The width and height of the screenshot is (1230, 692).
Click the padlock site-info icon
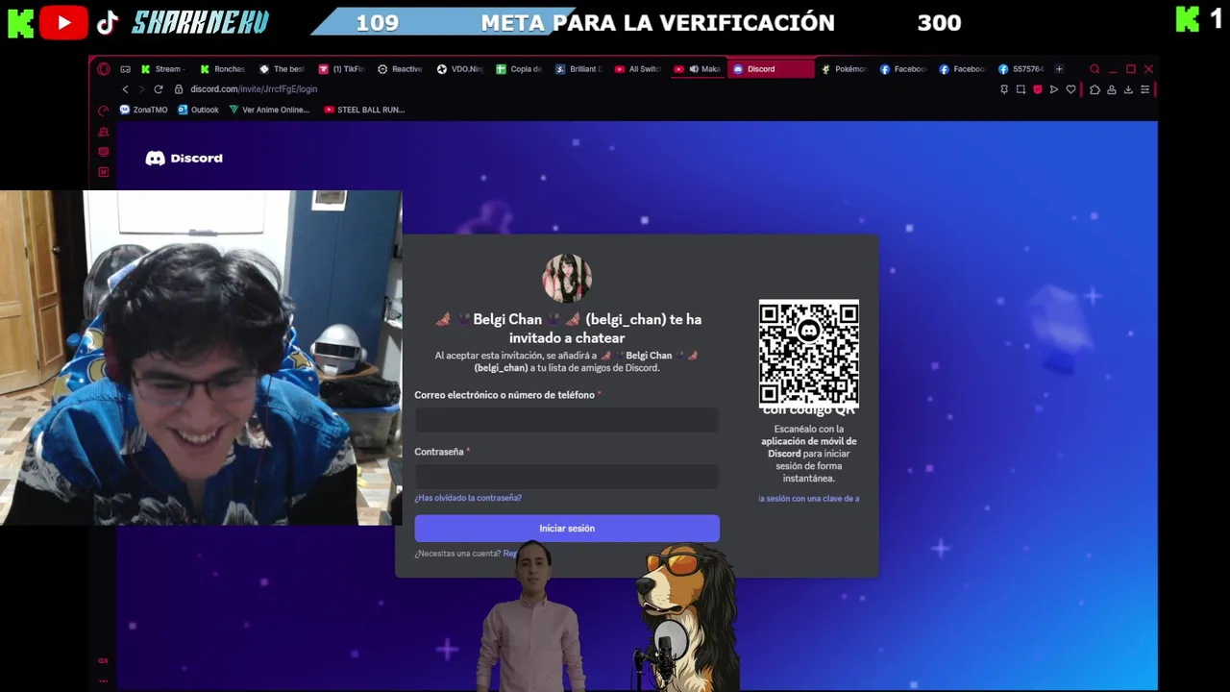179,89
